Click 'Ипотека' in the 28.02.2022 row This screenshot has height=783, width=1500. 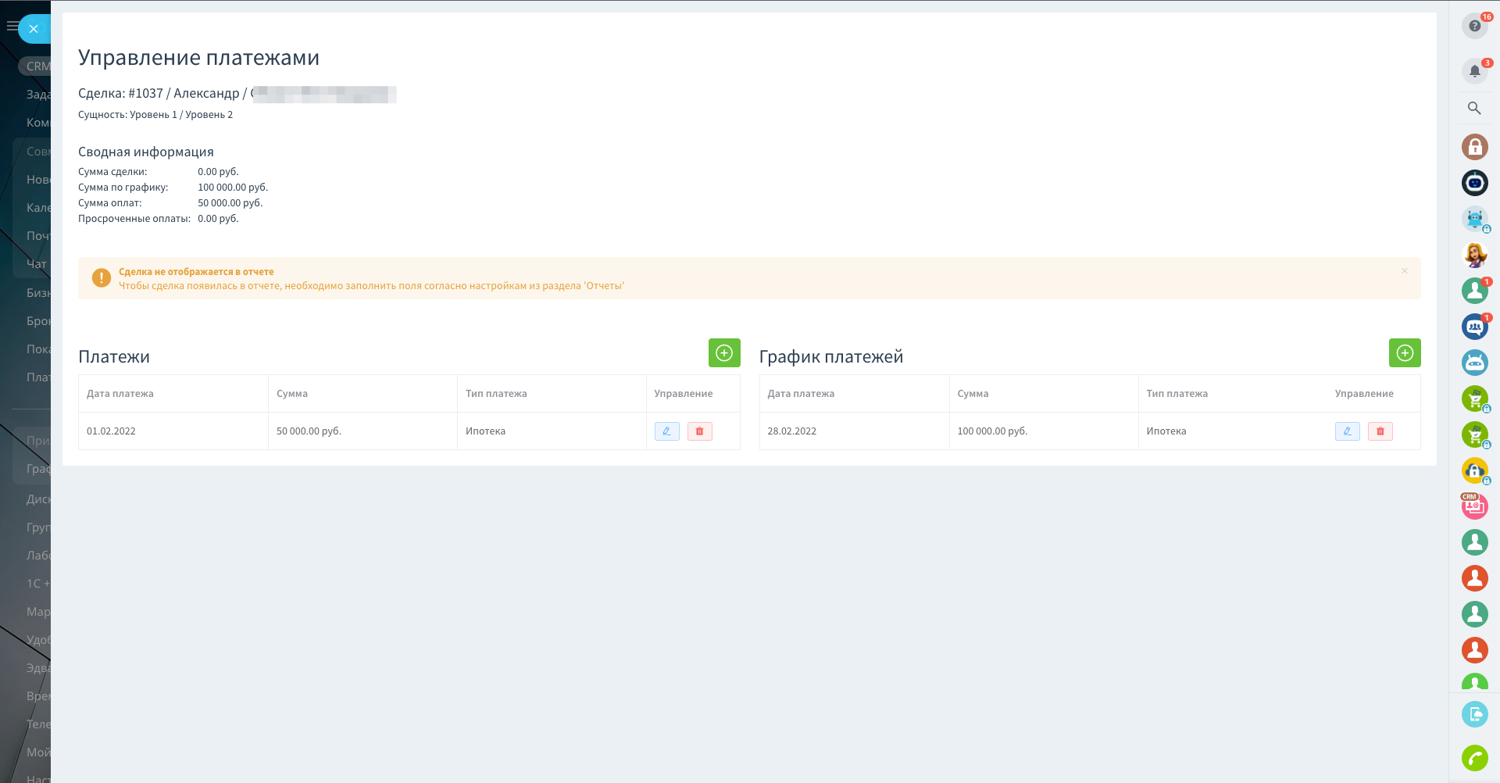pos(1166,431)
